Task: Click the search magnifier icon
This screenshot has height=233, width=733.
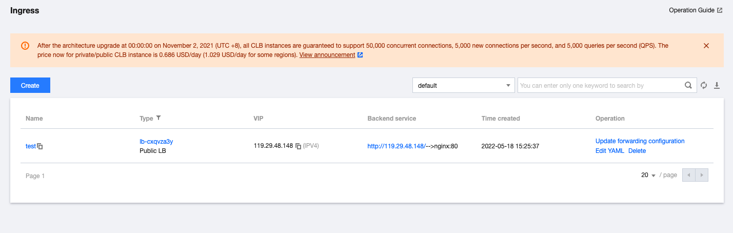Action: point(688,86)
